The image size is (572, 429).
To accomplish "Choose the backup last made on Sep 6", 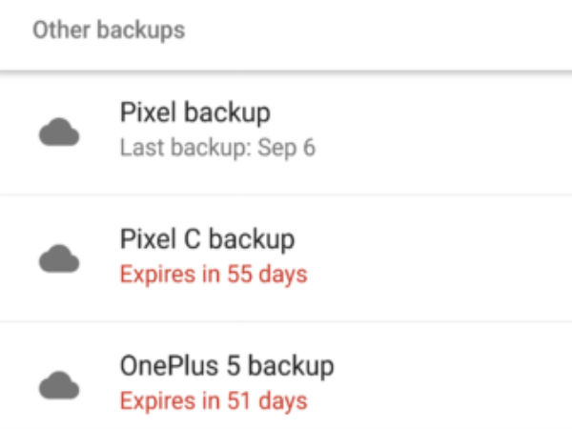I will 286,134.
